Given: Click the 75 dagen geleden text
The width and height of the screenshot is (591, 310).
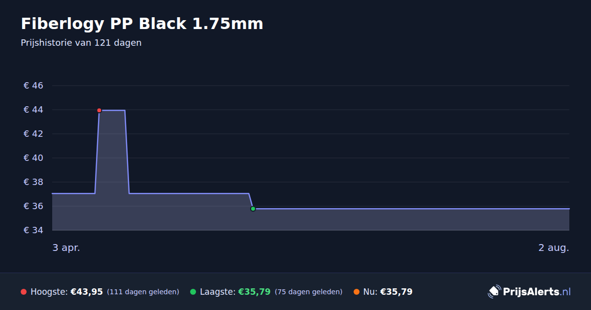Looking at the screenshot, I should point(308,292).
